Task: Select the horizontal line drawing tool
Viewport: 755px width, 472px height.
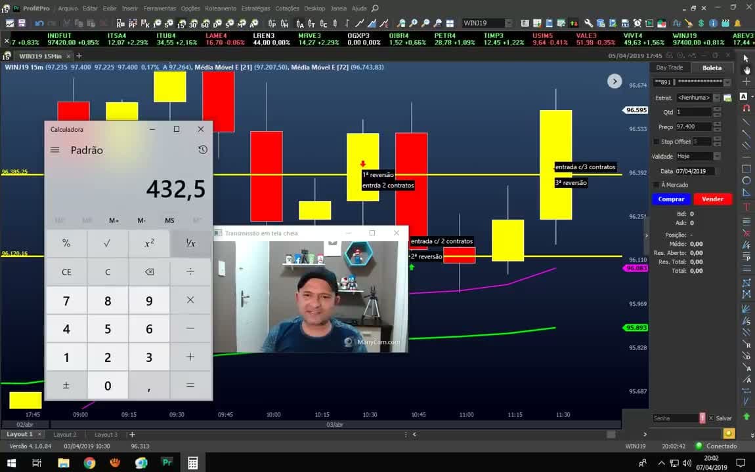Action: coord(746,157)
